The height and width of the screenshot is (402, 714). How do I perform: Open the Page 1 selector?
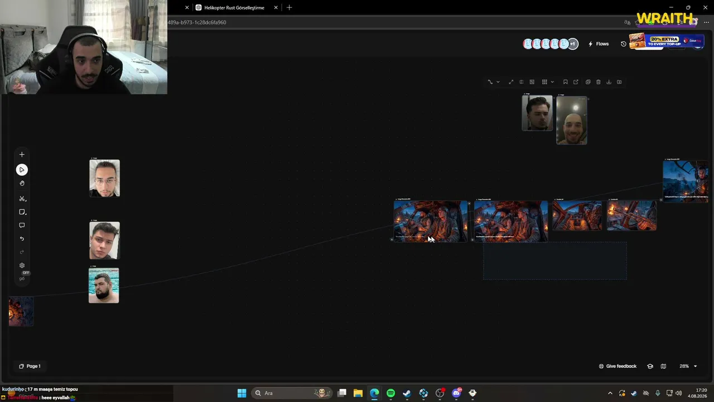point(30,366)
